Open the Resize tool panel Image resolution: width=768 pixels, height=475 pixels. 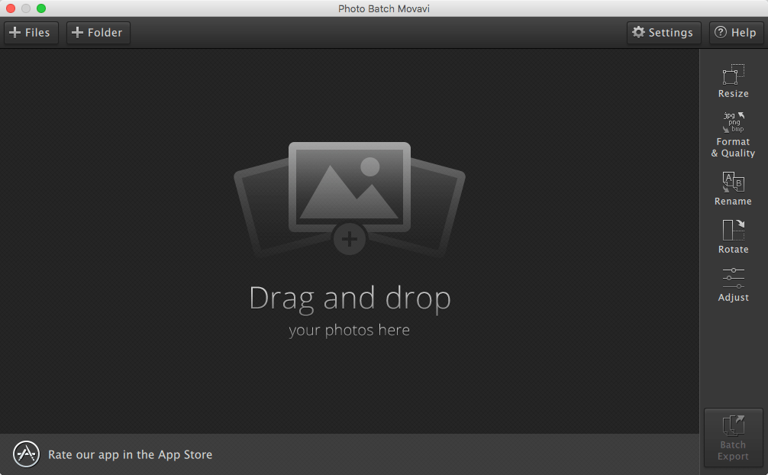[733, 81]
